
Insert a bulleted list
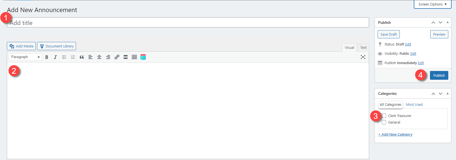coord(64,57)
